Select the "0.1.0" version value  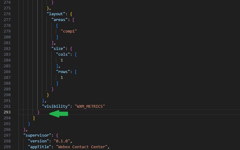click(62, 141)
